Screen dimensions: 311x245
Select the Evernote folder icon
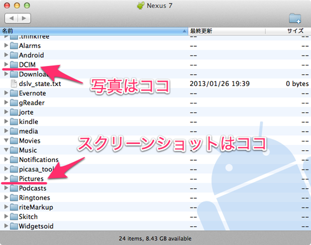coord(14,94)
